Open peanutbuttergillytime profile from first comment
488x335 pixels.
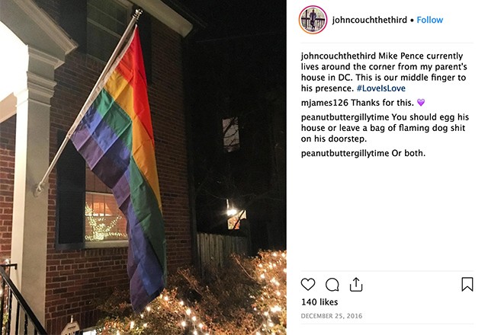point(345,117)
